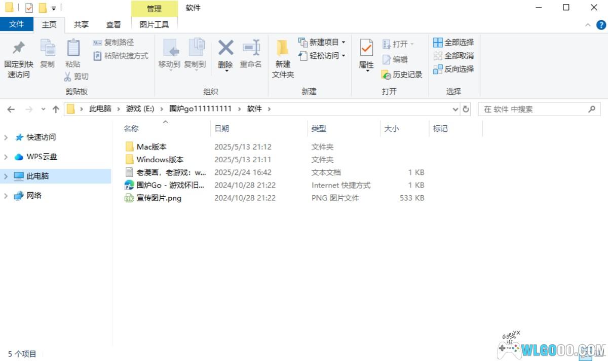Switch to the Share (共享) ribbon tab
The width and height of the screenshot is (608, 361).
pos(81,24)
